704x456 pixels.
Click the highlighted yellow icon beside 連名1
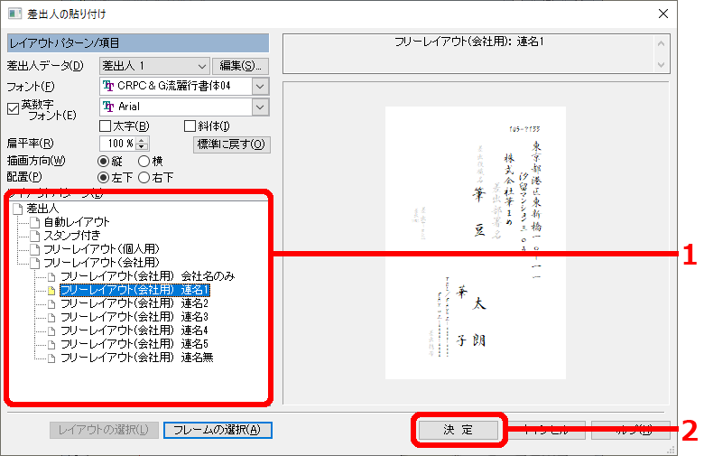click(x=51, y=291)
